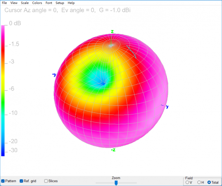Image resolution: width=222 pixels, height=186 pixels.
Task: Select the H field radio button
Action: [199, 182]
